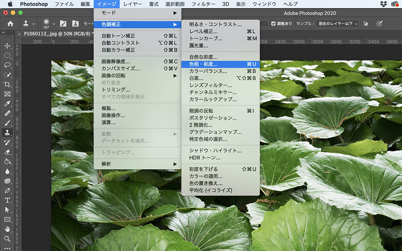Screen dimensions: 402x251
Task: Toggle the pressure-for-size target icon
Action: (x=379, y=24)
